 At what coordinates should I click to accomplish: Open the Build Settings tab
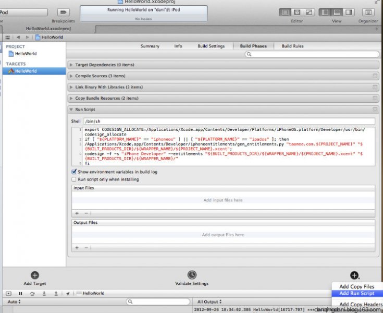tap(211, 46)
